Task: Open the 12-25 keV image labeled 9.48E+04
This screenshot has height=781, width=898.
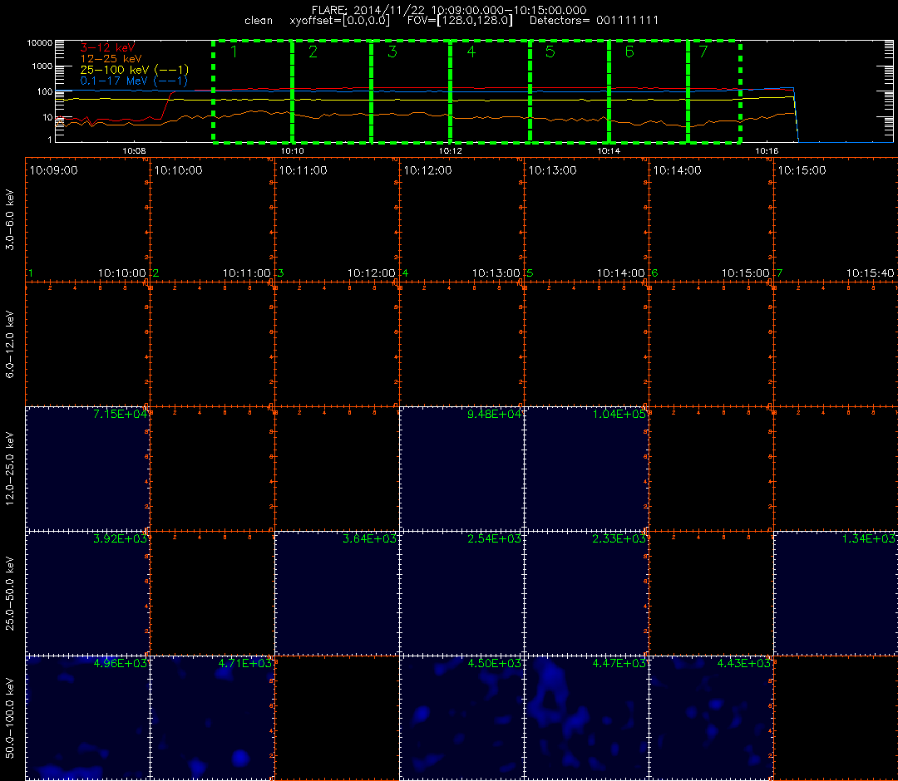Action: click(461, 469)
